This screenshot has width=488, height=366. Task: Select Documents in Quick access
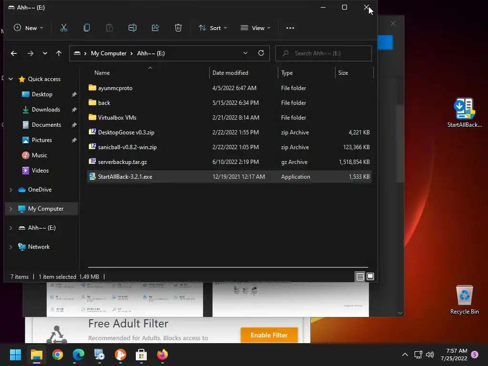coord(46,125)
